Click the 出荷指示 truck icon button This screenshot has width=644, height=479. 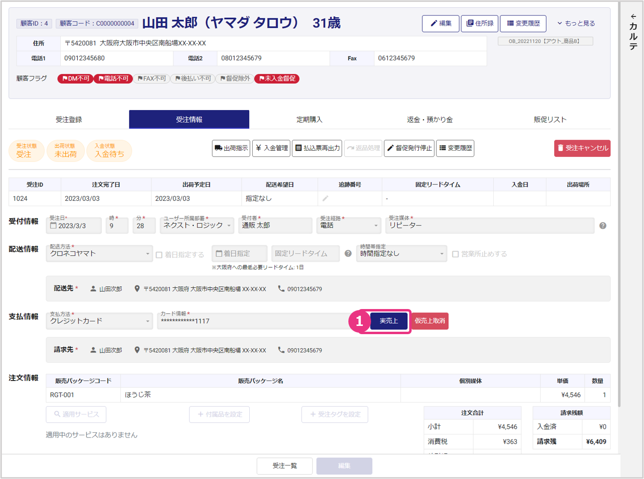click(231, 148)
